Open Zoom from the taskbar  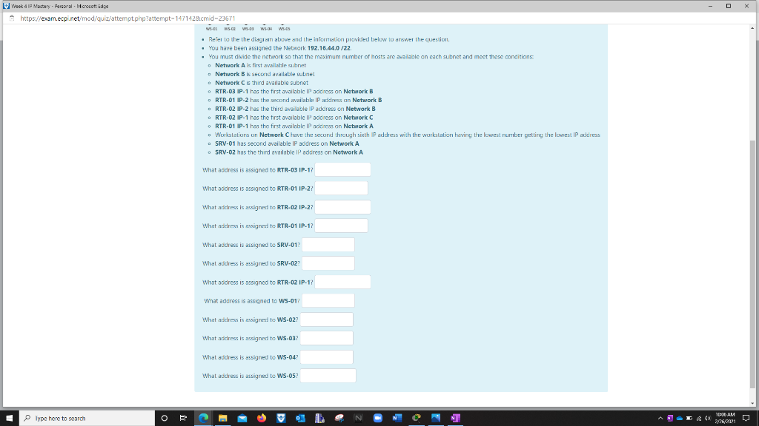(377, 419)
